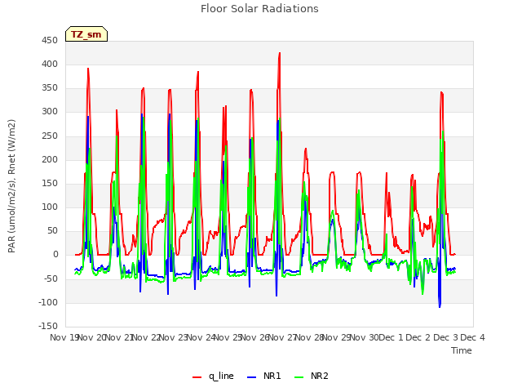Viewport: 522px width, 392px height.
Task: Toggle the q_line series in the legend
Action: pyautogui.click(x=213, y=376)
